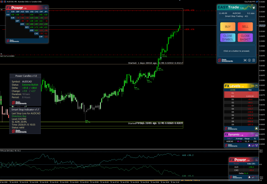Click the SL ADR: 20.9% text
Screen dimensions: 267x184
click(x=19, y=122)
